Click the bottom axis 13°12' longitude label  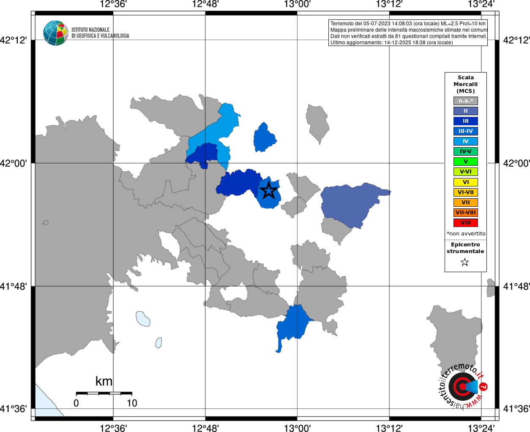(389, 428)
